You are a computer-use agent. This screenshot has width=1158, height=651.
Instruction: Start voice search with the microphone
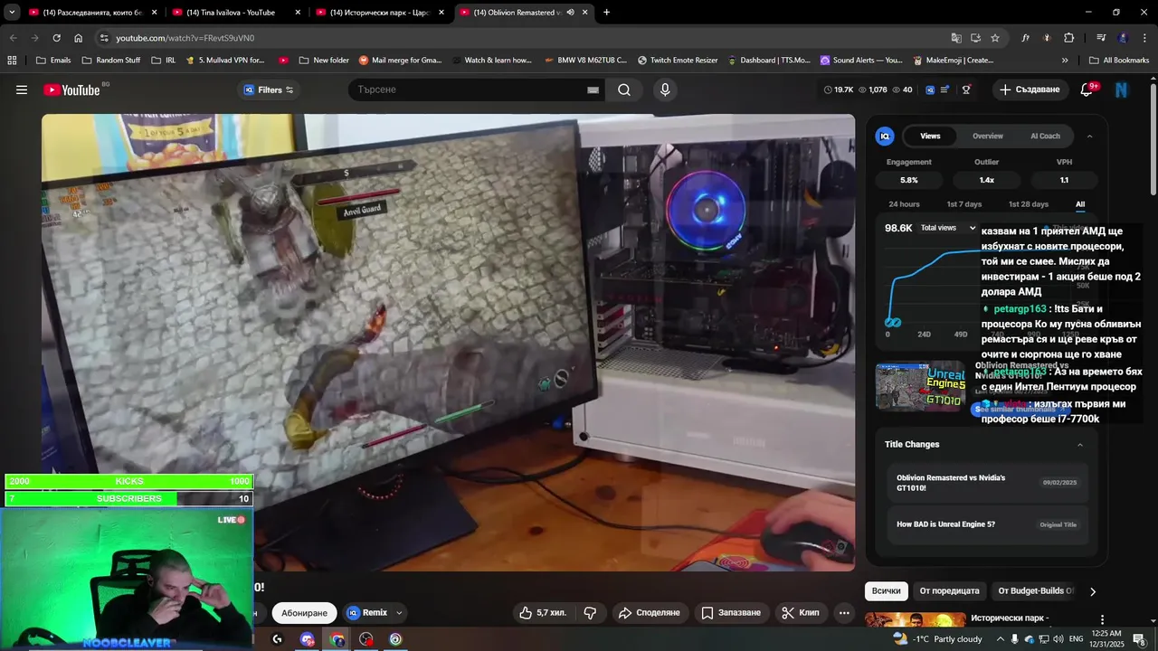click(665, 90)
